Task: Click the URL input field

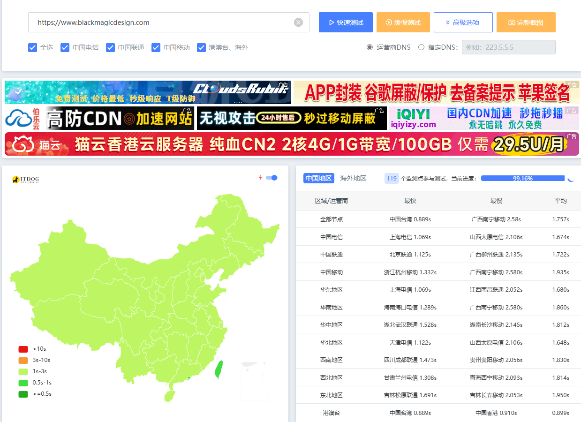Action: click(x=169, y=23)
